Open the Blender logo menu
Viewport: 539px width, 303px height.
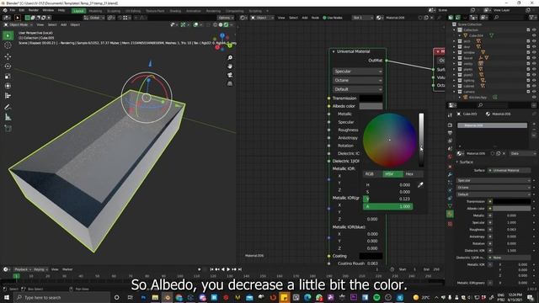(x=5, y=11)
